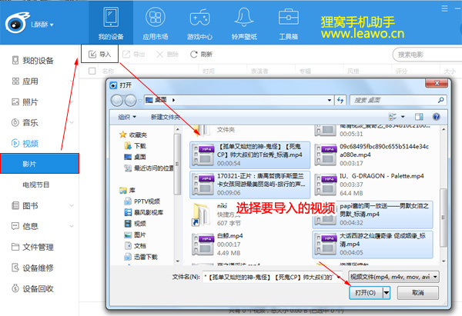
Task: Toggle the preview pane icon
Action: [419, 117]
